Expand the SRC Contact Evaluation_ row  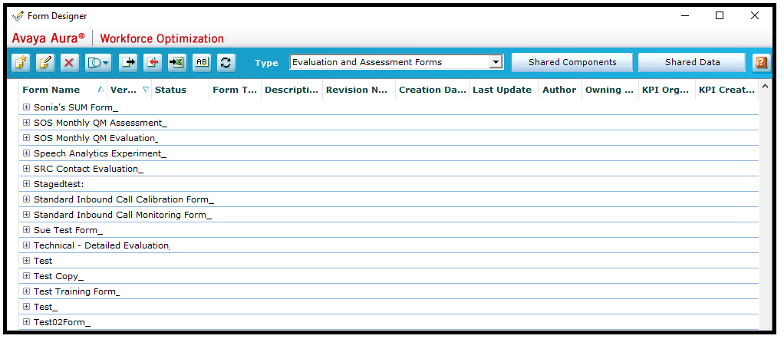pos(27,169)
